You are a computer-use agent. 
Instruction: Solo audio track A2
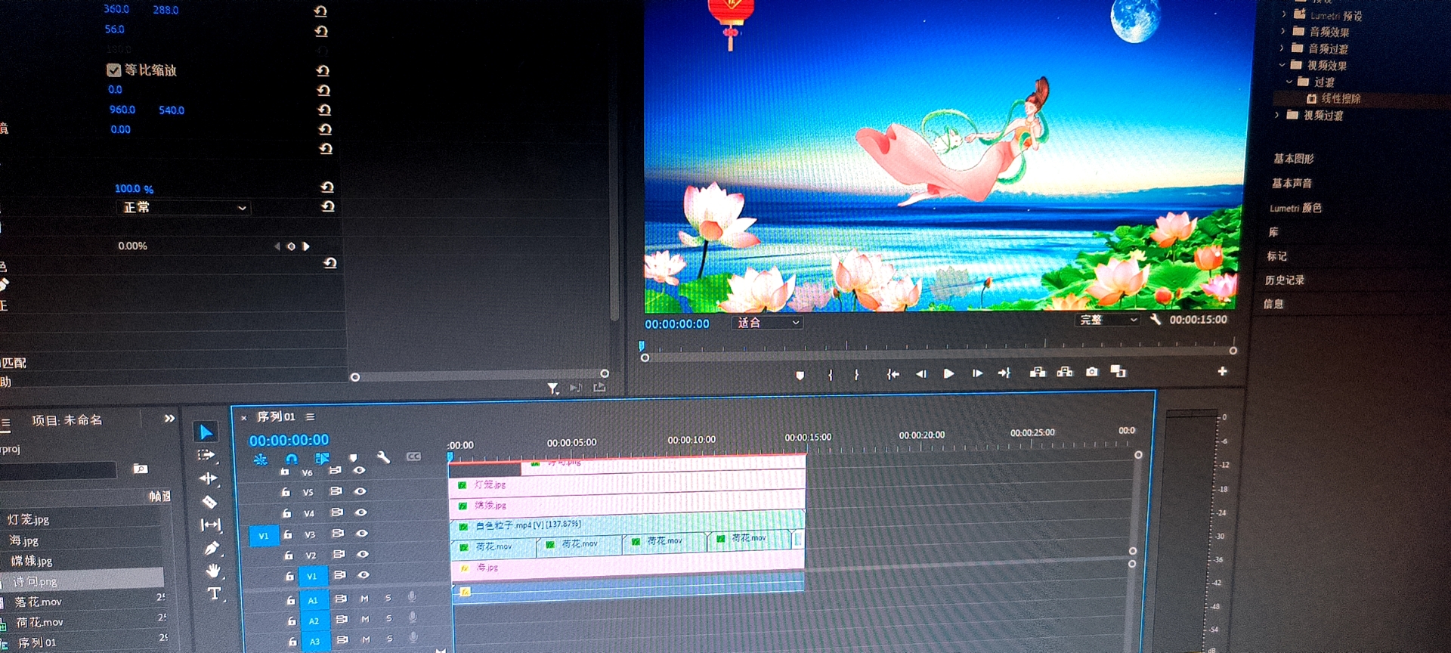pyautogui.click(x=389, y=618)
